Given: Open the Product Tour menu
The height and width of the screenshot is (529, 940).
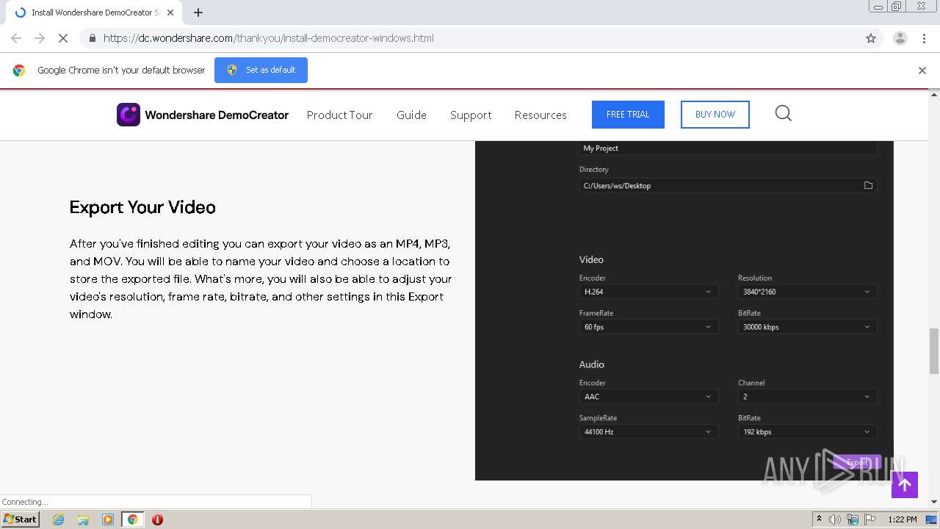Looking at the screenshot, I should (x=339, y=115).
